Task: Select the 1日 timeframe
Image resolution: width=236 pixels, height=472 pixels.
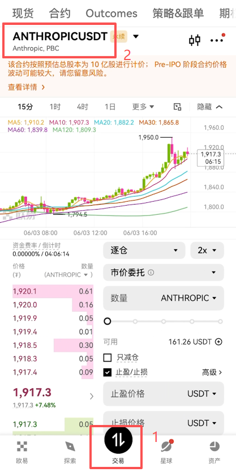Action: [x=110, y=107]
